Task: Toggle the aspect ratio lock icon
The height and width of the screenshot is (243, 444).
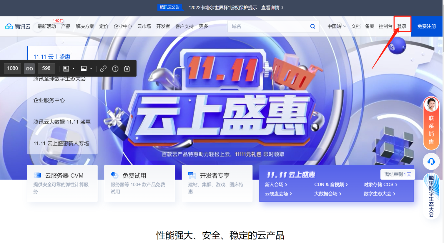Action: (x=29, y=68)
